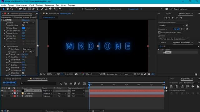Select the Zoom magnifier tool
The image size is (200, 112).
point(12,9)
